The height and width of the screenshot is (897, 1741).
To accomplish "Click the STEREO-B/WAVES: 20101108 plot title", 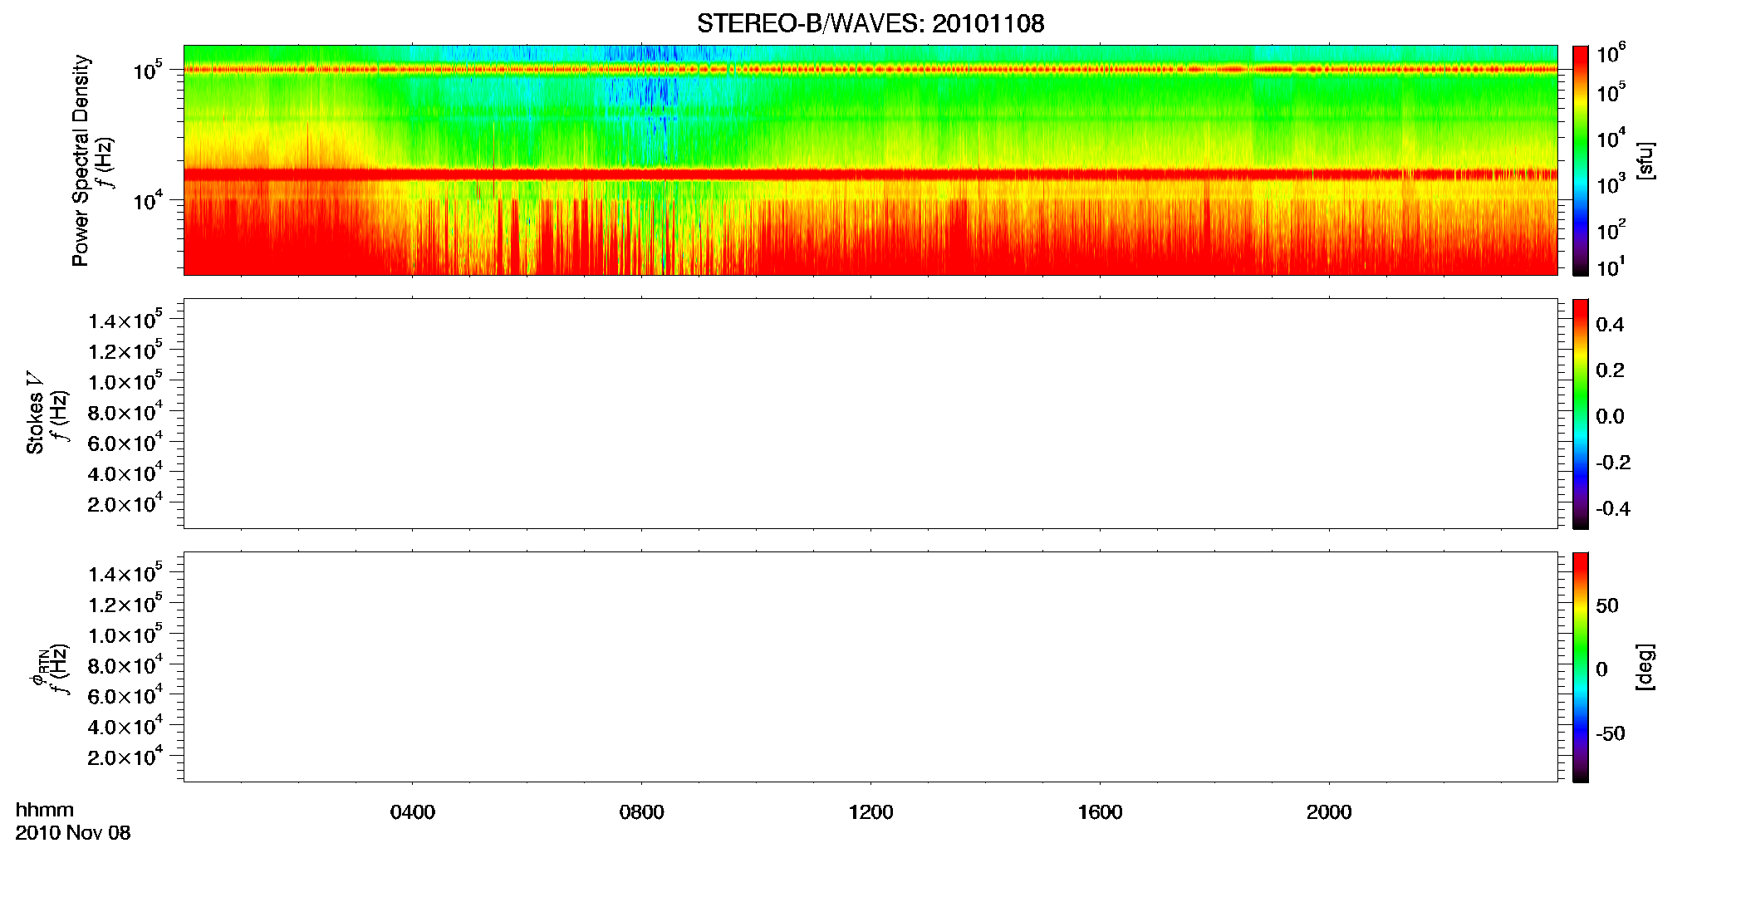I will click(x=870, y=23).
